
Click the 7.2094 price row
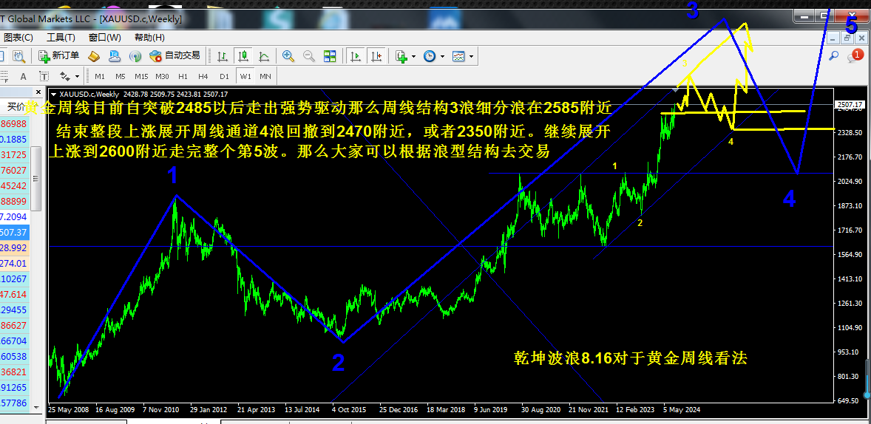pos(15,217)
